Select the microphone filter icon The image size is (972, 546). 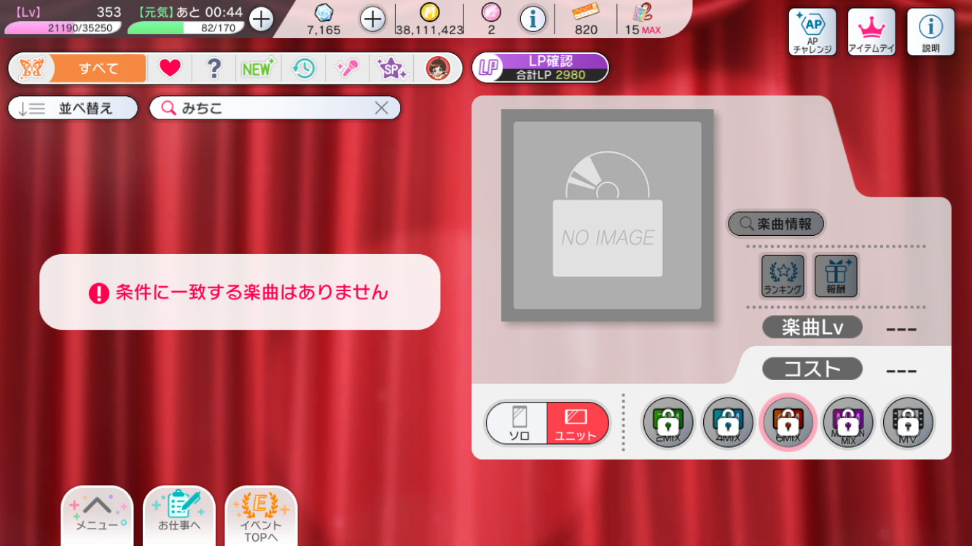pyautogui.click(x=347, y=68)
